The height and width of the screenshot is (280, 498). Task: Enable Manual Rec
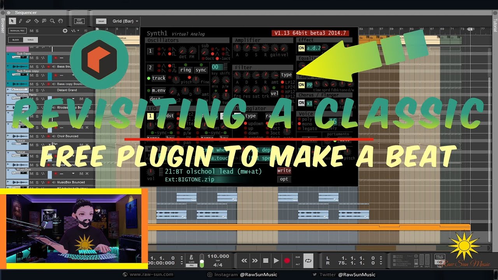[x=18, y=31]
